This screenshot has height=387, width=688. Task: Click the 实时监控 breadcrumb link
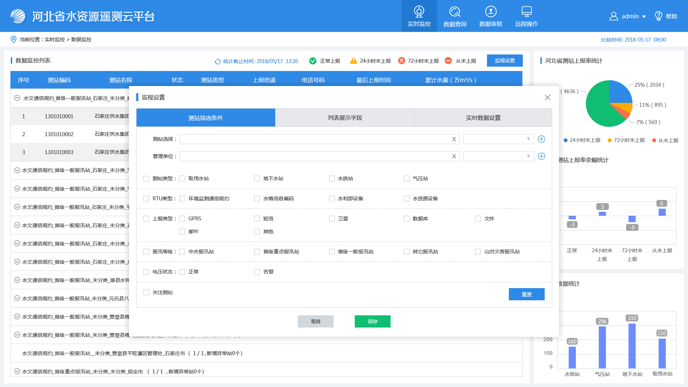pyautogui.click(x=55, y=39)
